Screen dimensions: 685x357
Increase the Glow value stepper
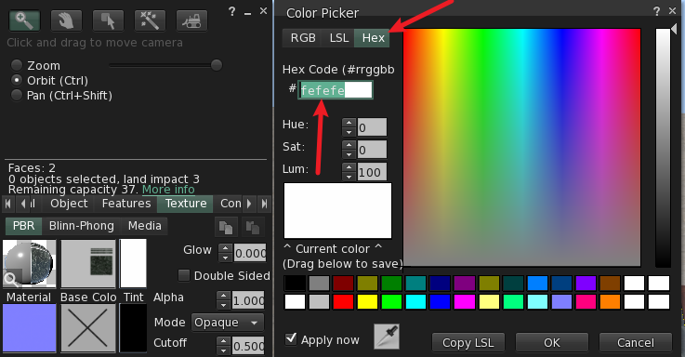[x=225, y=248]
